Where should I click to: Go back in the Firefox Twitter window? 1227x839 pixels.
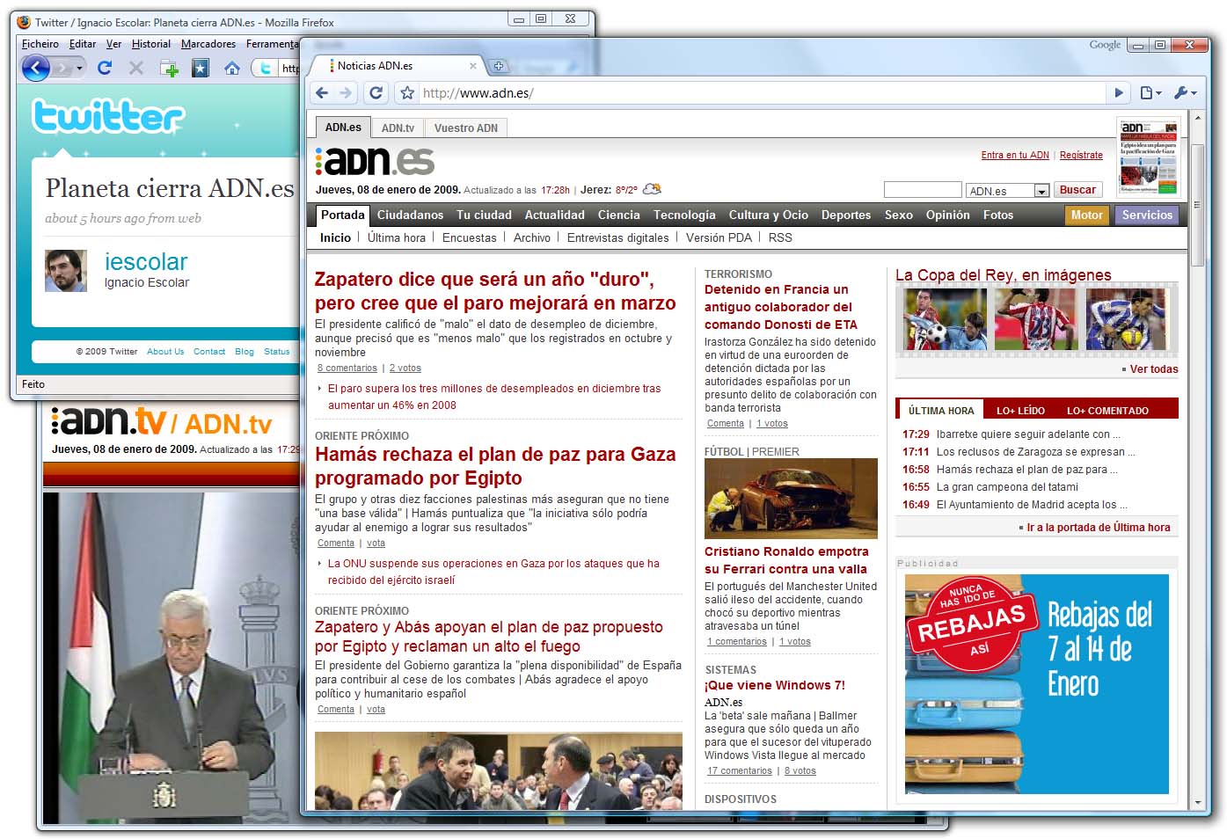pyautogui.click(x=35, y=68)
